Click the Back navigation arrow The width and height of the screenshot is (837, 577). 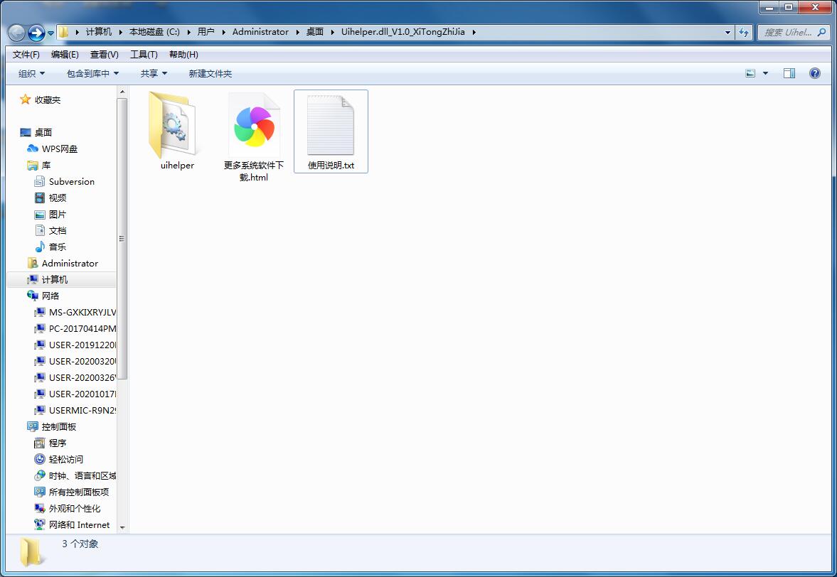click(16, 33)
